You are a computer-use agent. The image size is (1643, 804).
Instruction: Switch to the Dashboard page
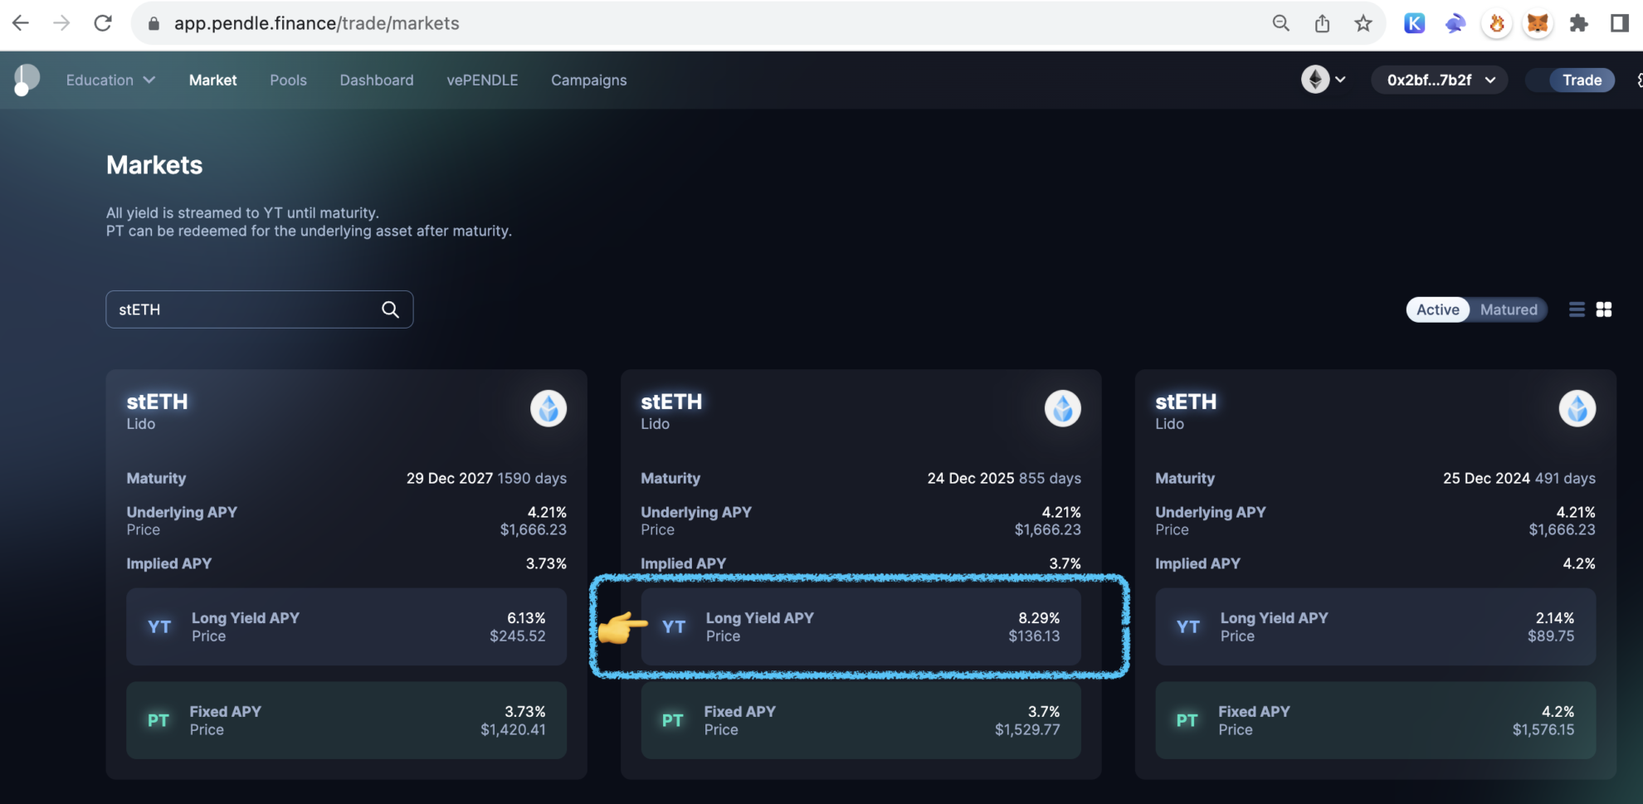(x=376, y=80)
